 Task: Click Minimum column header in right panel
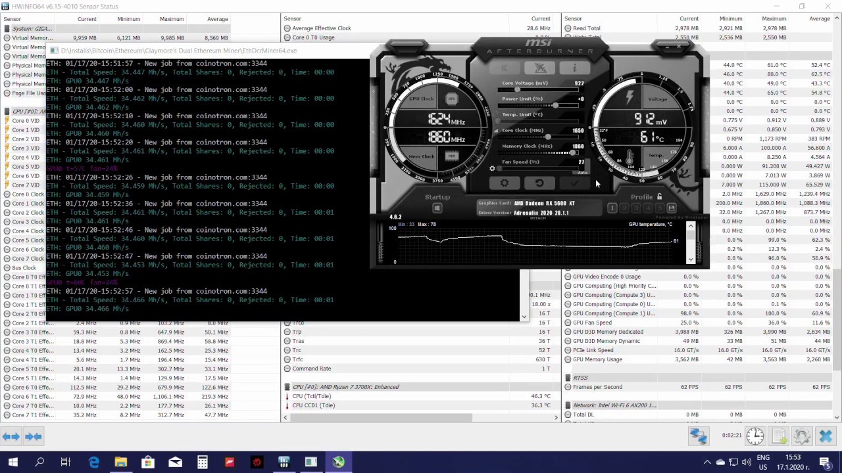731,19
